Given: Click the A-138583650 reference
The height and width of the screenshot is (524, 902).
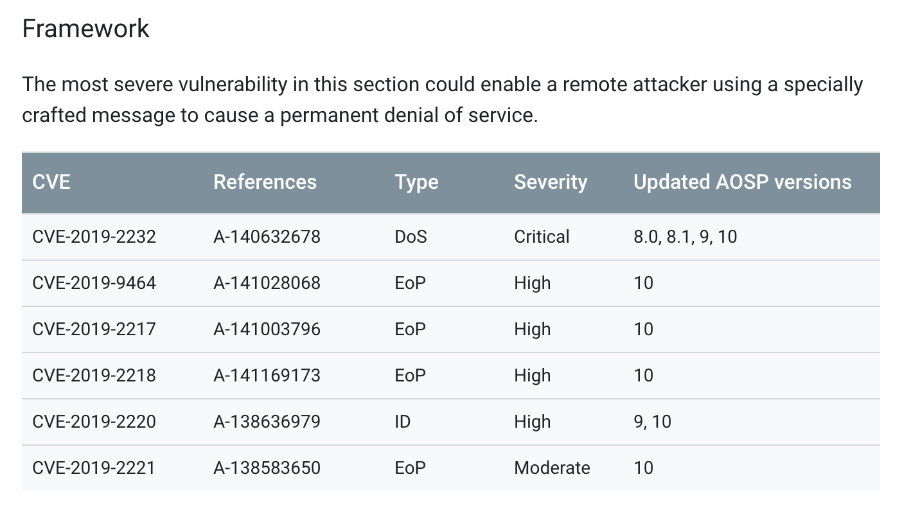Looking at the screenshot, I should [267, 468].
